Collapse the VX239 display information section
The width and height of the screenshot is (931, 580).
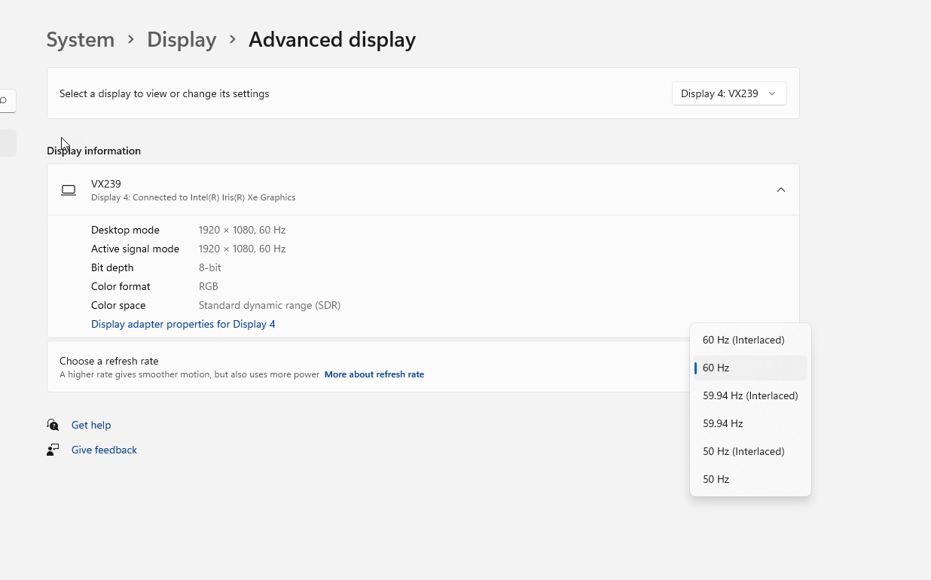(781, 190)
